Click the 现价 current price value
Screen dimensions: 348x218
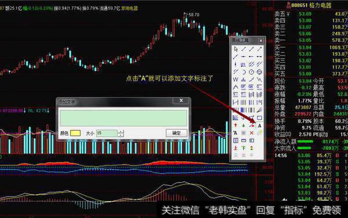305,81
